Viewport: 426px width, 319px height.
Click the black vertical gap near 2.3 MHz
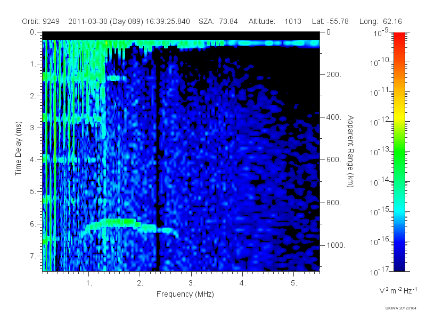tap(157, 163)
